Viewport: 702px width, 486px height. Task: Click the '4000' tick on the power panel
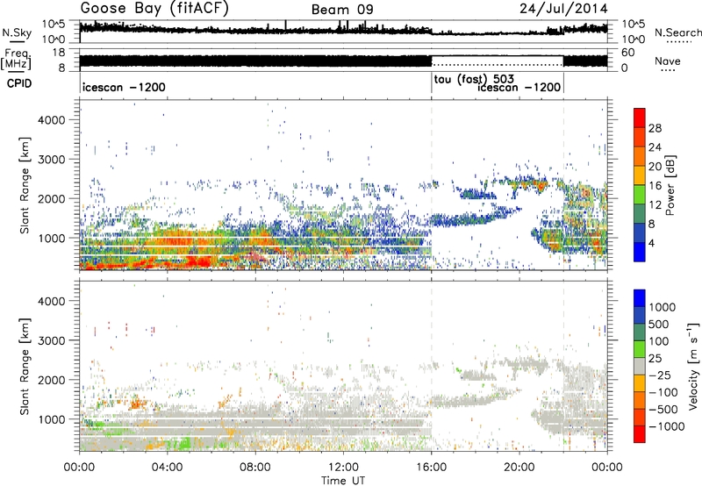click(51, 120)
